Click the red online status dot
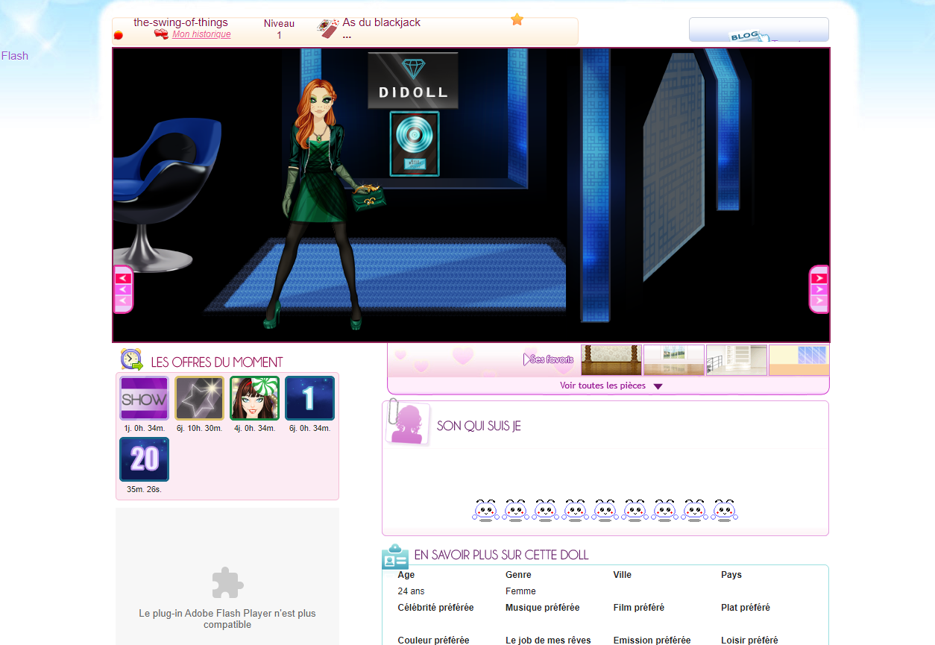This screenshot has height=645, width=935. pyautogui.click(x=118, y=35)
